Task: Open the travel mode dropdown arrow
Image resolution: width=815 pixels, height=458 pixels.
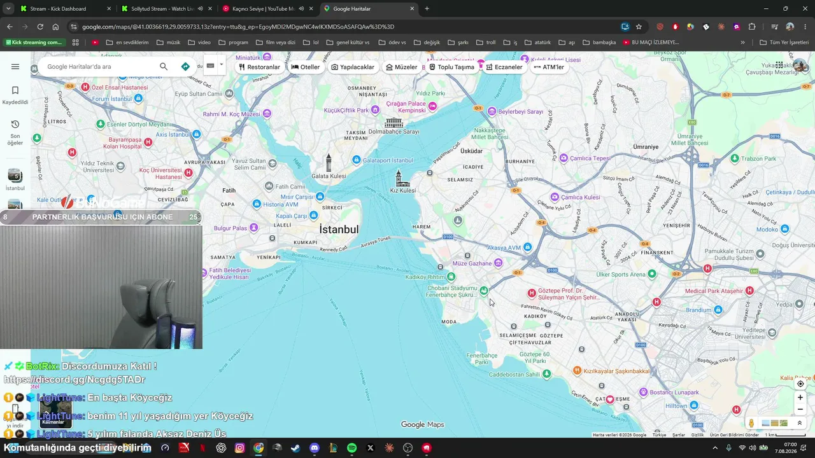Action: [222, 65]
